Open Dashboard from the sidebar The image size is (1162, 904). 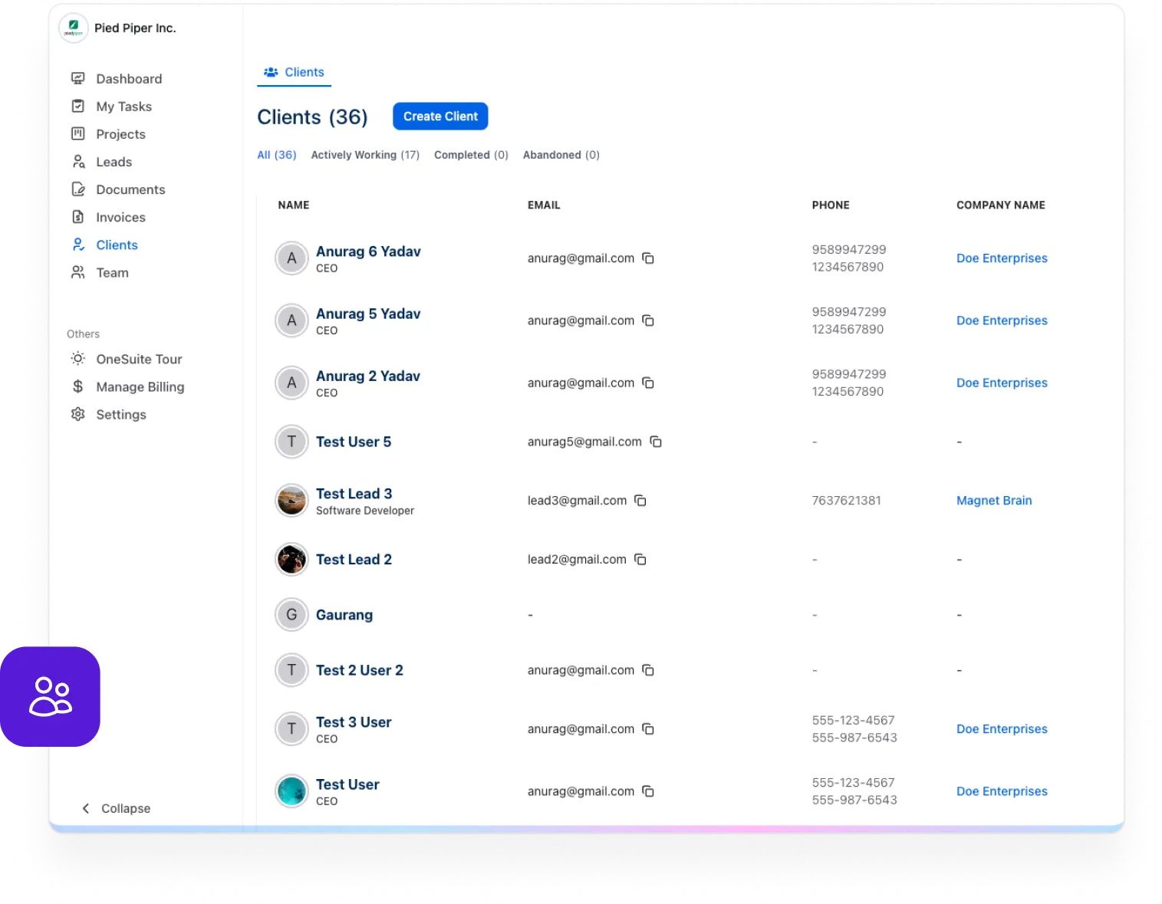(x=129, y=79)
